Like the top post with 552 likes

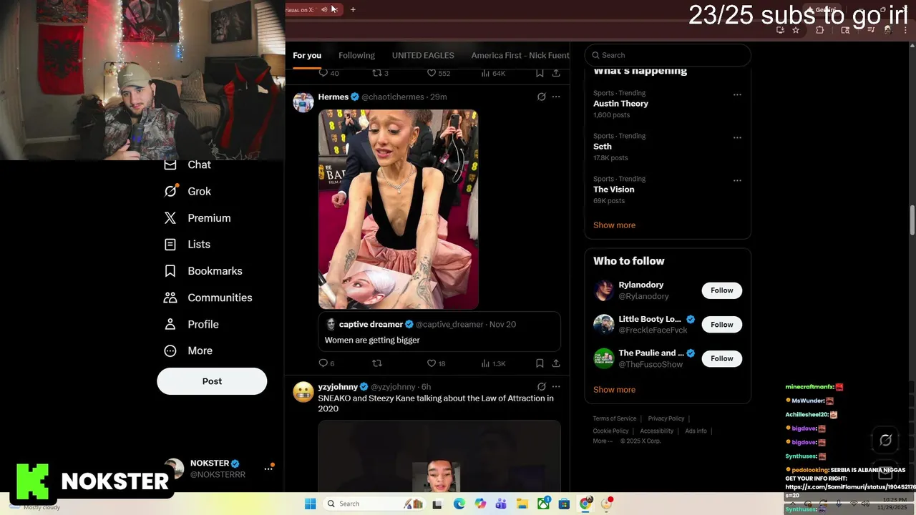(438, 73)
